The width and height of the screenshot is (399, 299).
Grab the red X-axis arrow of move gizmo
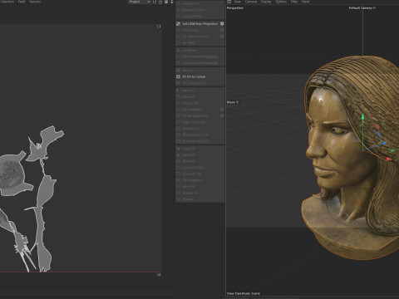(388, 159)
